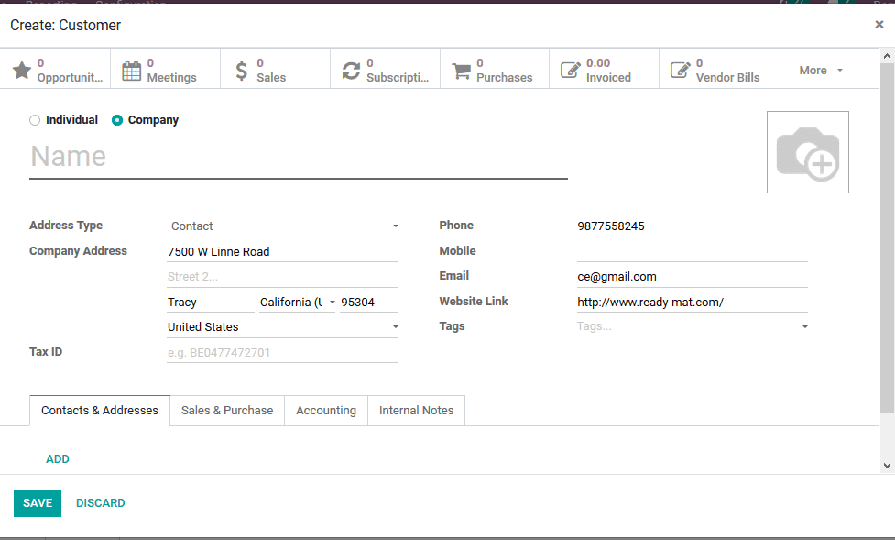Open the 0 Opportunities stat button

(55, 71)
